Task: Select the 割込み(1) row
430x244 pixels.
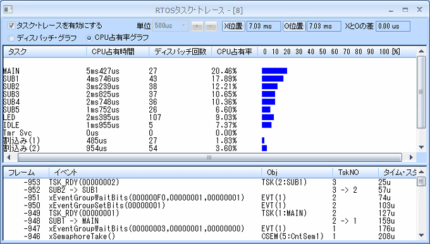Action: tap(210, 140)
